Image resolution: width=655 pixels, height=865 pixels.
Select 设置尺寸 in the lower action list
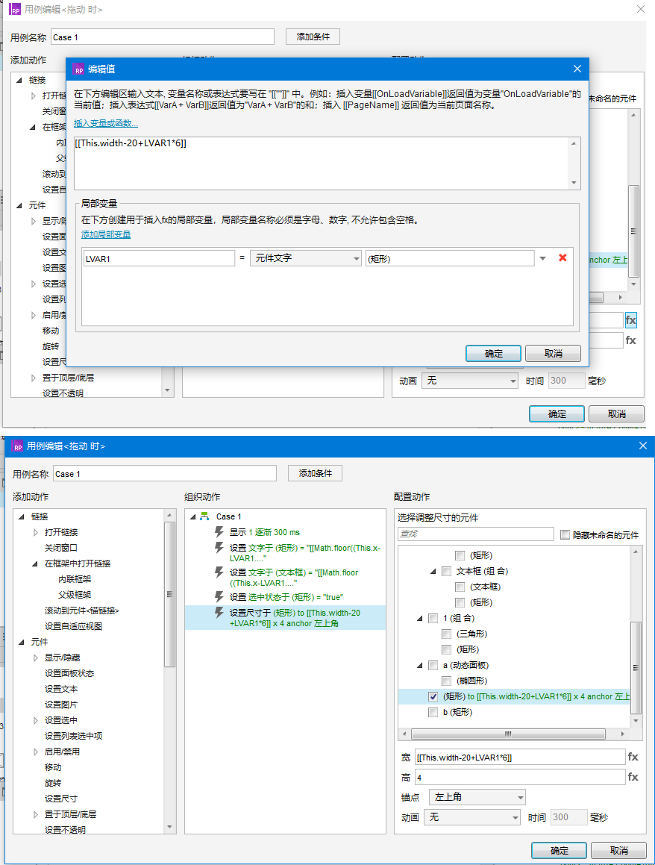point(60,798)
